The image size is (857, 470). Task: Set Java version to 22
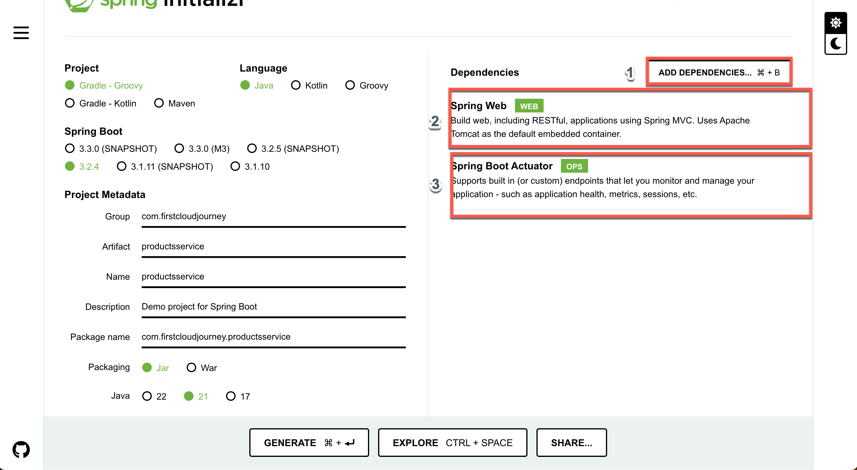tap(154, 397)
